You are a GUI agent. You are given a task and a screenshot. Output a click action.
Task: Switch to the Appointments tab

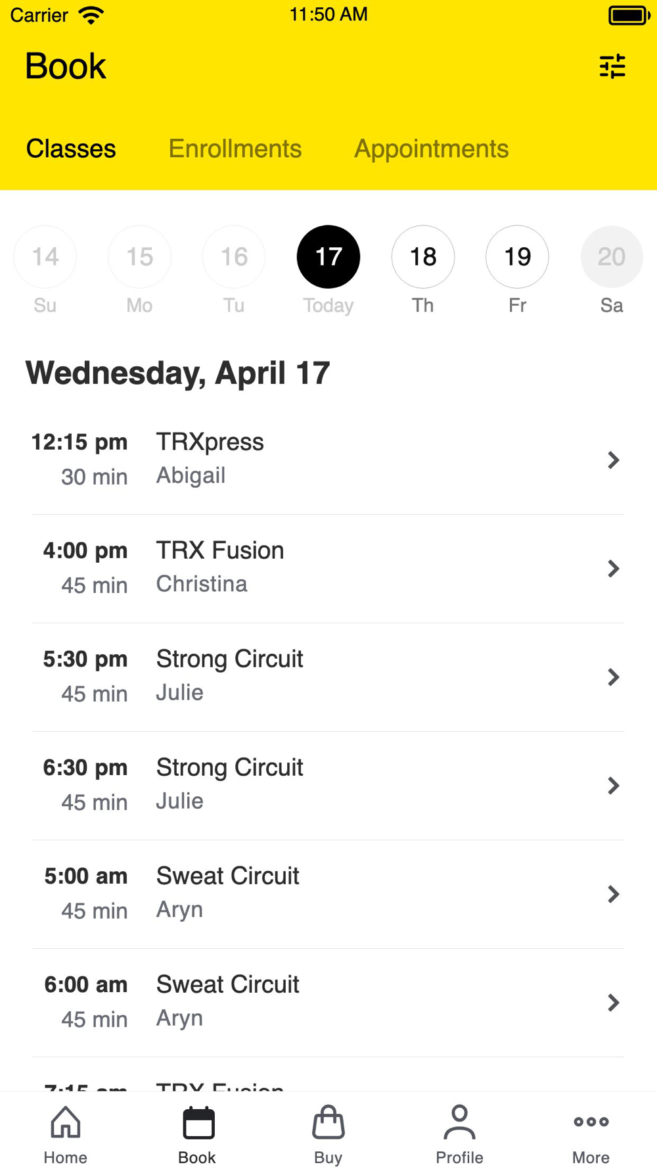[x=431, y=149]
